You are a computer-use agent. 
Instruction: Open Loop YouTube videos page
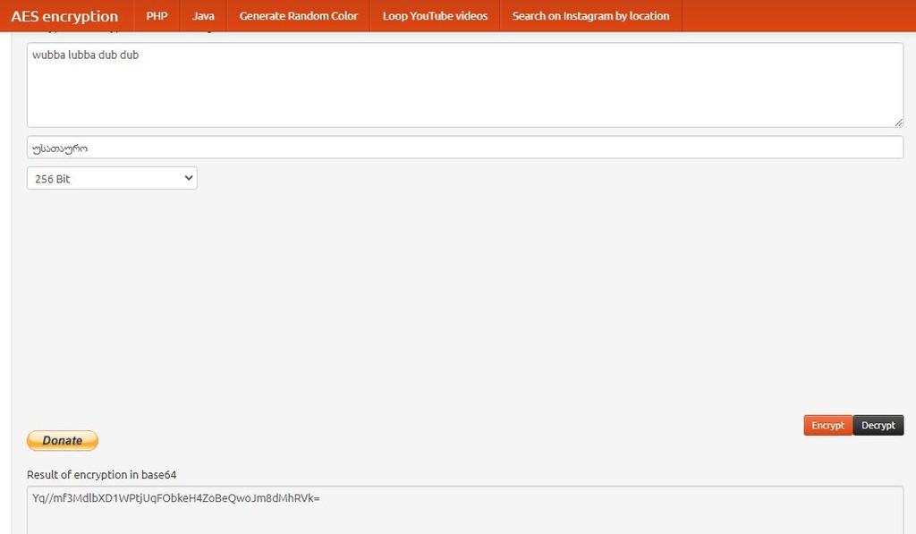click(x=436, y=16)
